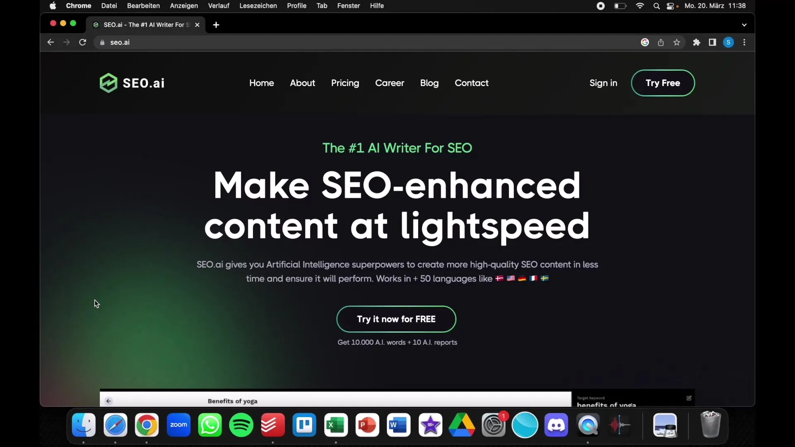Viewport: 795px width, 447px height.
Task: Toggle the browser bookmark star
Action: pyautogui.click(x=677, y=42)
